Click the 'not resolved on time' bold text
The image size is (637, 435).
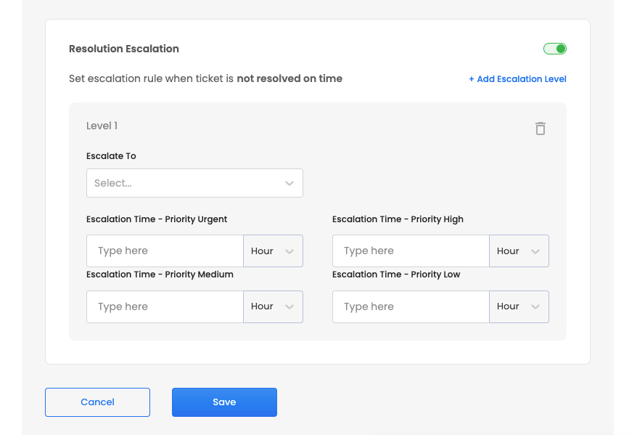[289, 78]
